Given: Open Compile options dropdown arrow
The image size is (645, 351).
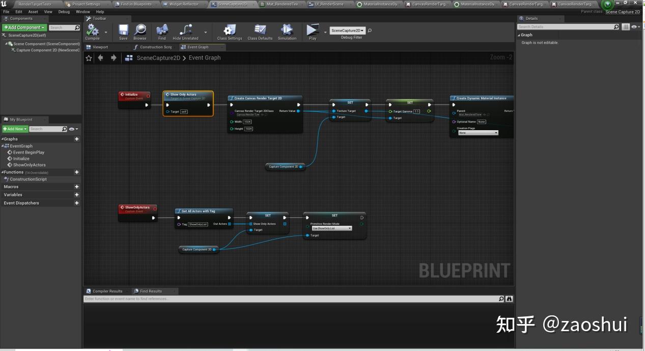Looking at the screenshot, I should click(x=106, y=32).
